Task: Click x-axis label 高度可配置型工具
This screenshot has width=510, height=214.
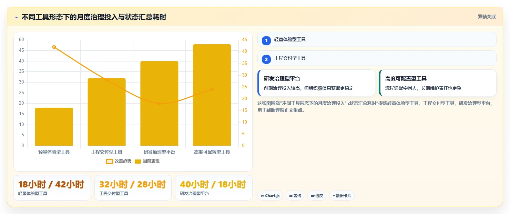Action: pyautogui.click(x=212, y=152)
